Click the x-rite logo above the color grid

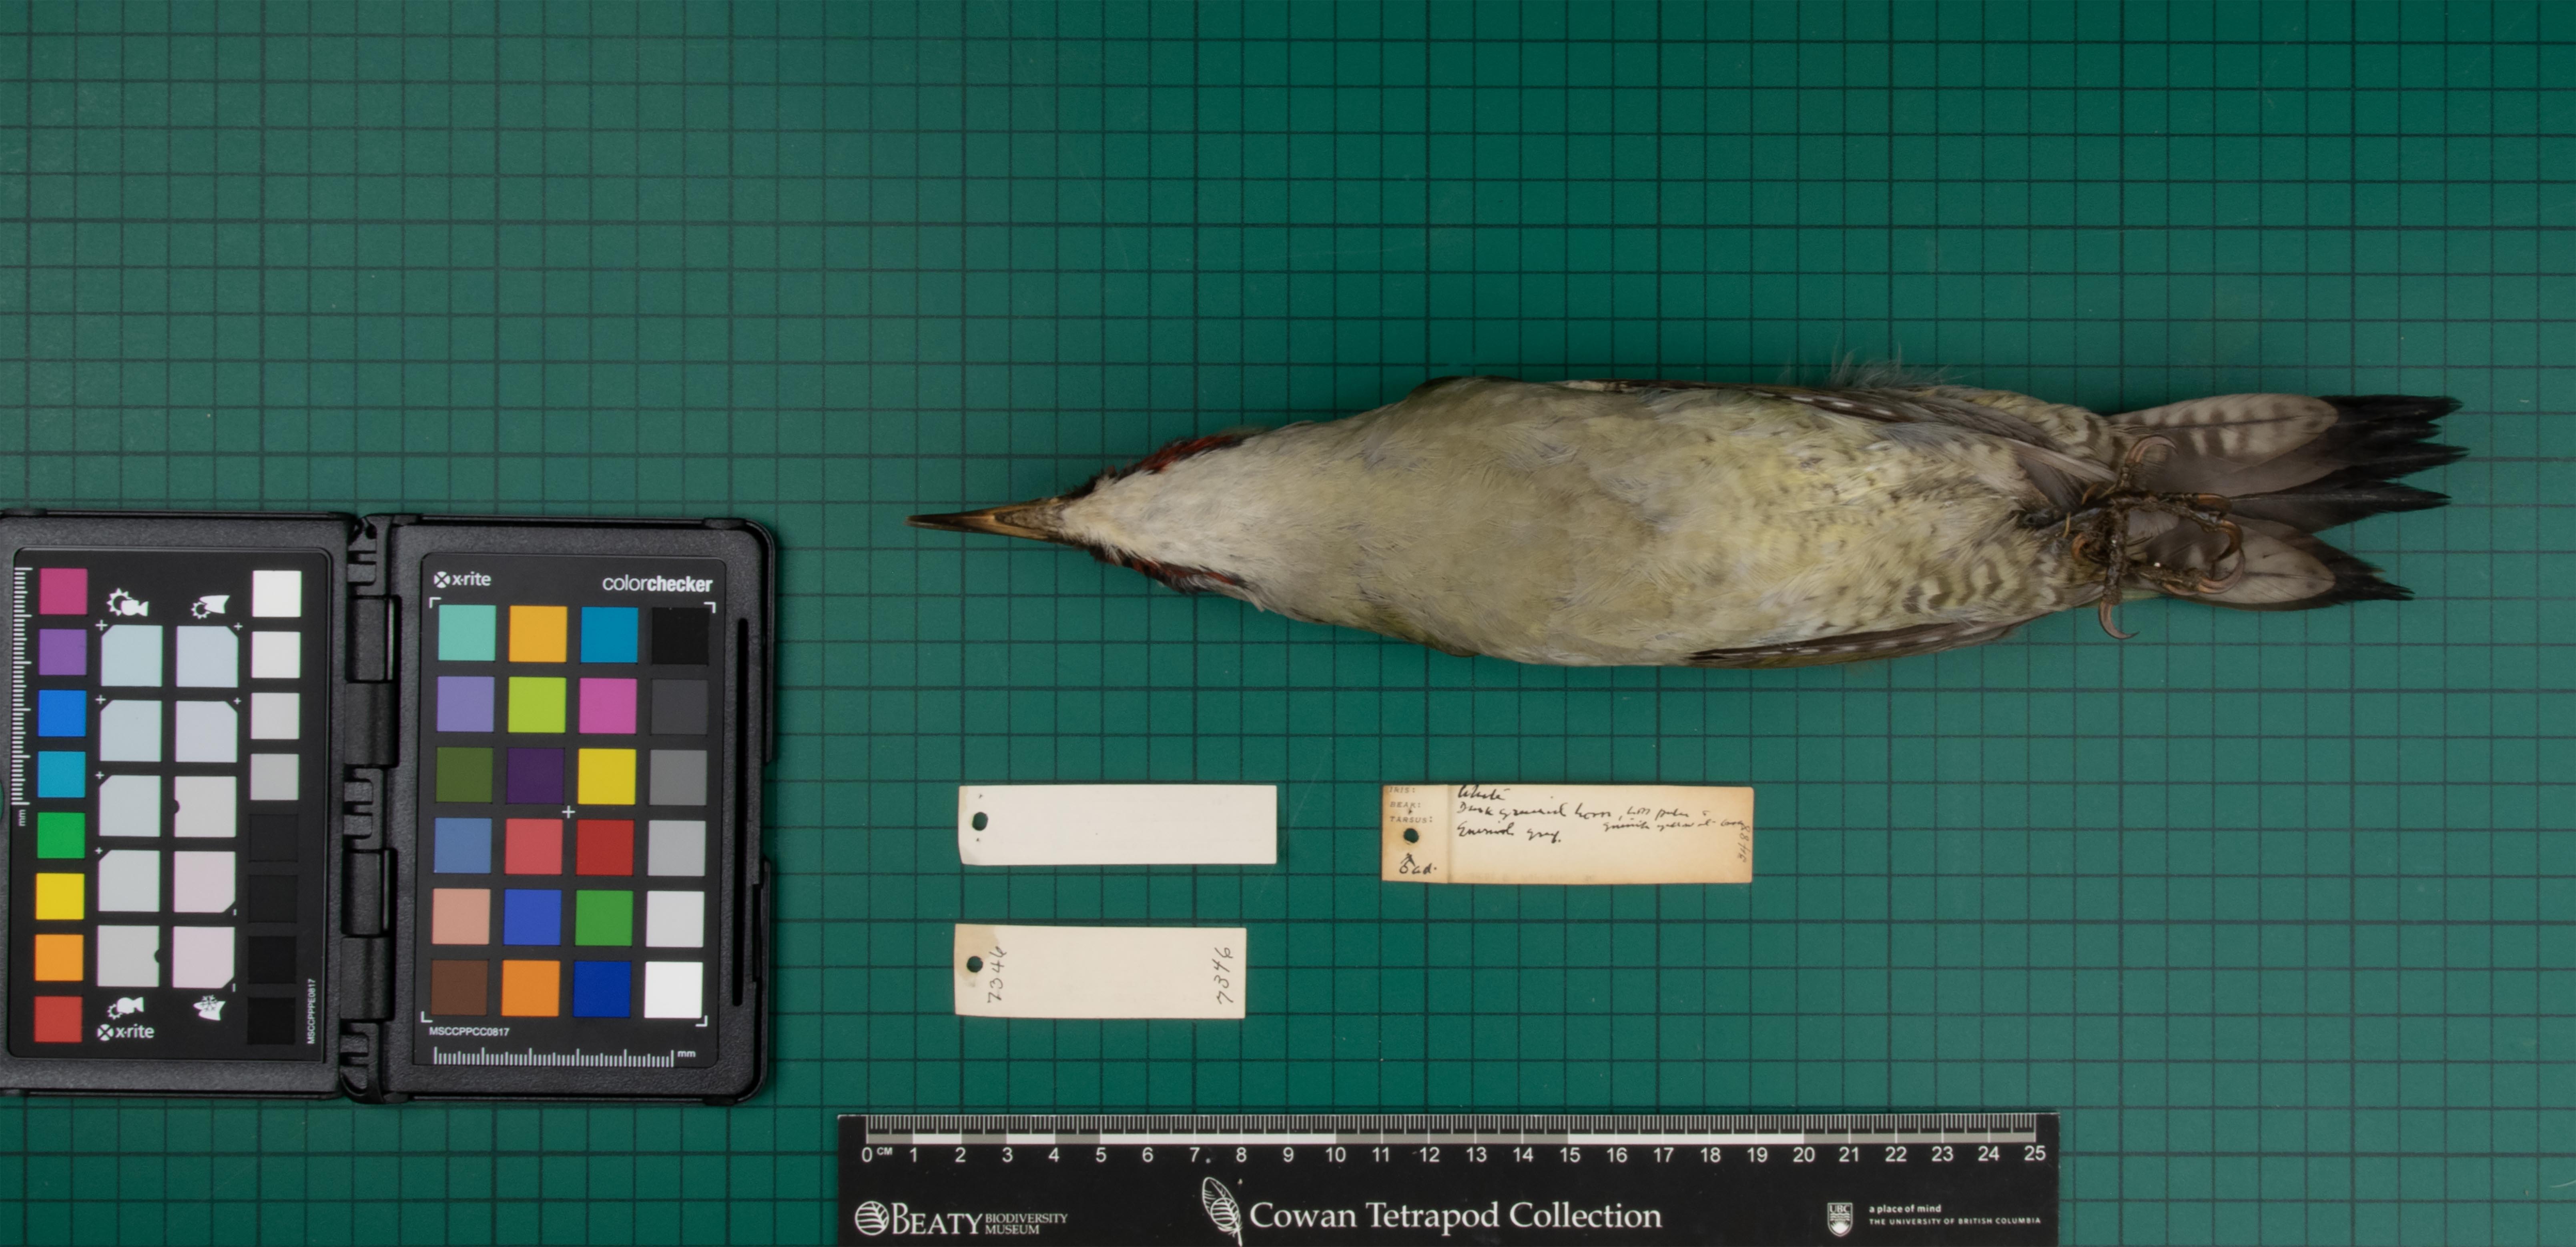pos(462,579)
